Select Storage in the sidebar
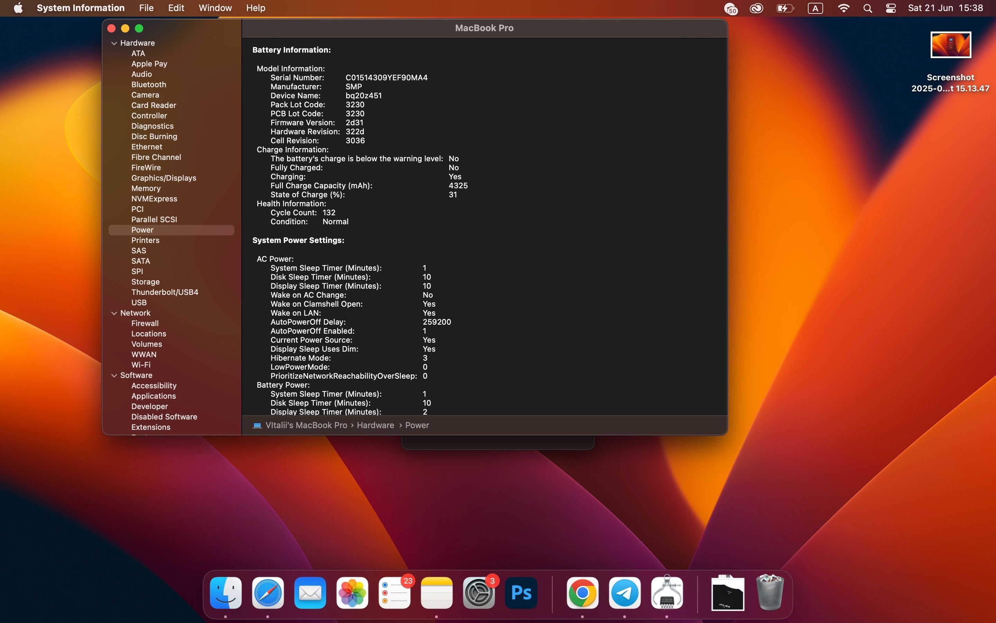 145,282
